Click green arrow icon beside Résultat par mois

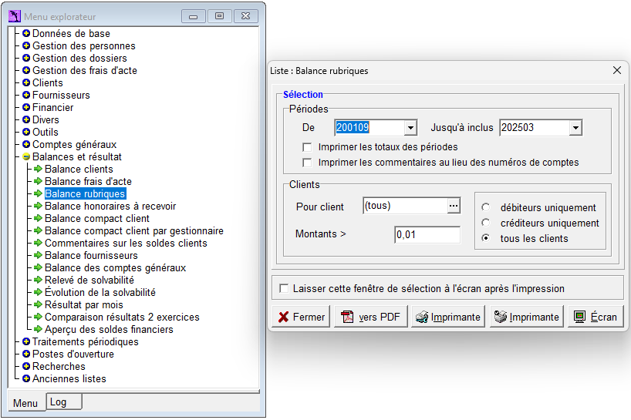[x=39, y=304]
